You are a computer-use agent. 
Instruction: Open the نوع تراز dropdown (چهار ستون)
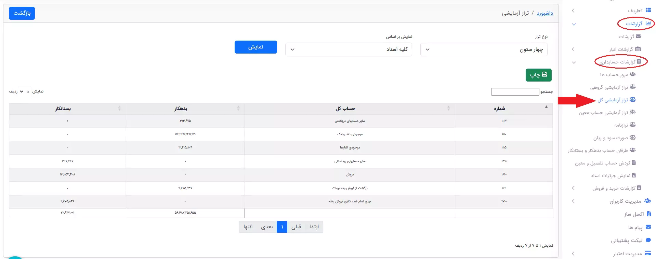[484, 49]
